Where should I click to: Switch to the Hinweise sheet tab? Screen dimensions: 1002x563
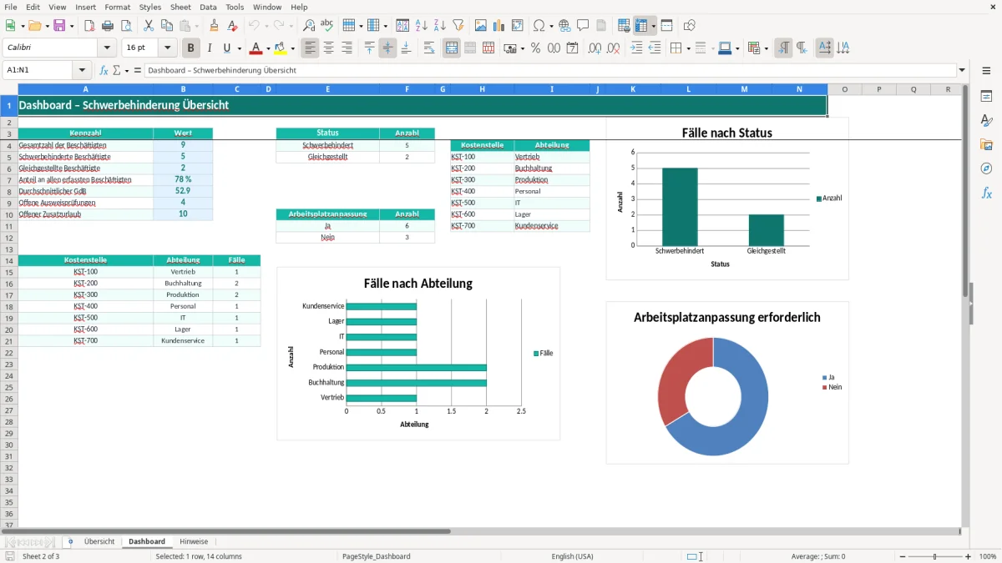point(194,541)
